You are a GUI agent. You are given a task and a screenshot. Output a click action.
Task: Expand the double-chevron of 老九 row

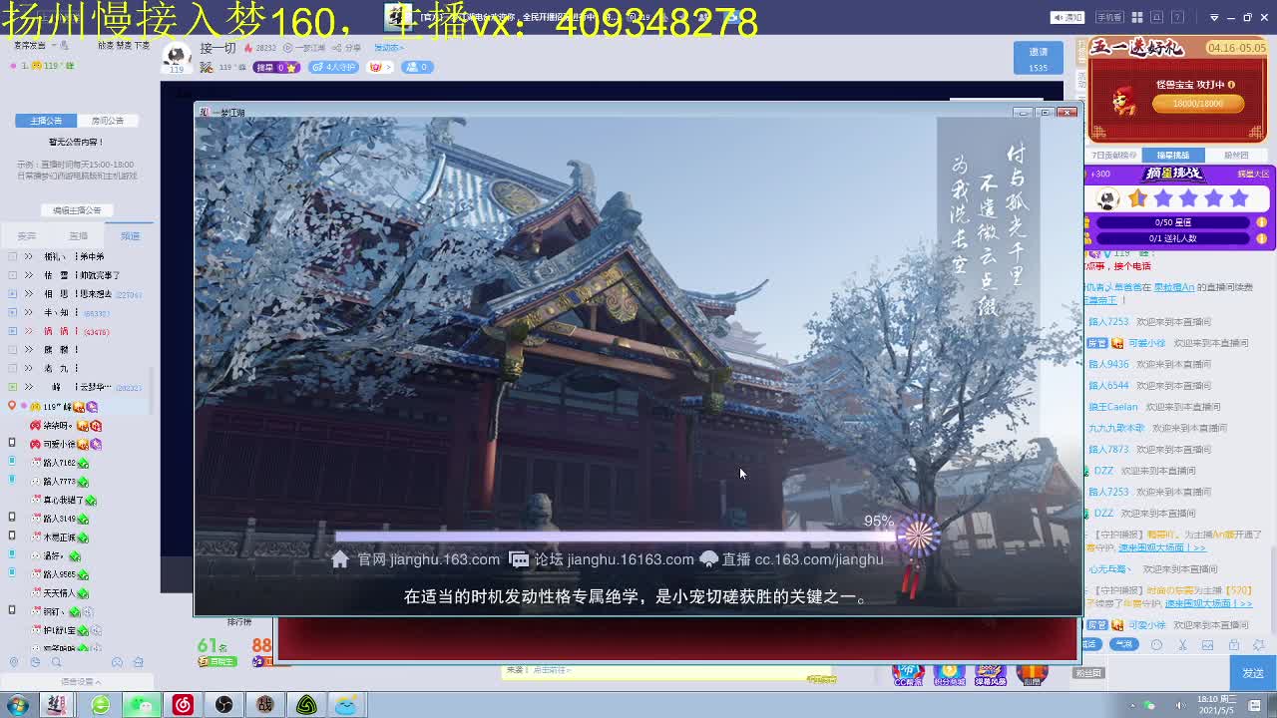click(x=29, y=368)
